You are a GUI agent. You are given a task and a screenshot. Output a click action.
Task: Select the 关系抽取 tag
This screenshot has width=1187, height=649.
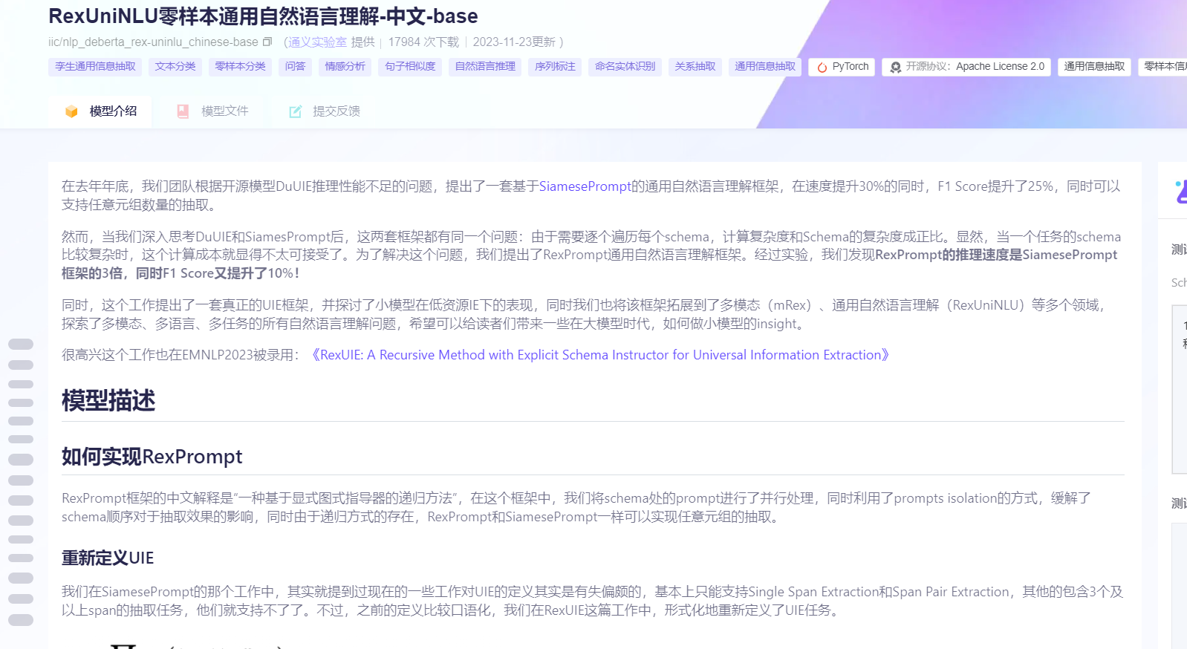(695, 67)
